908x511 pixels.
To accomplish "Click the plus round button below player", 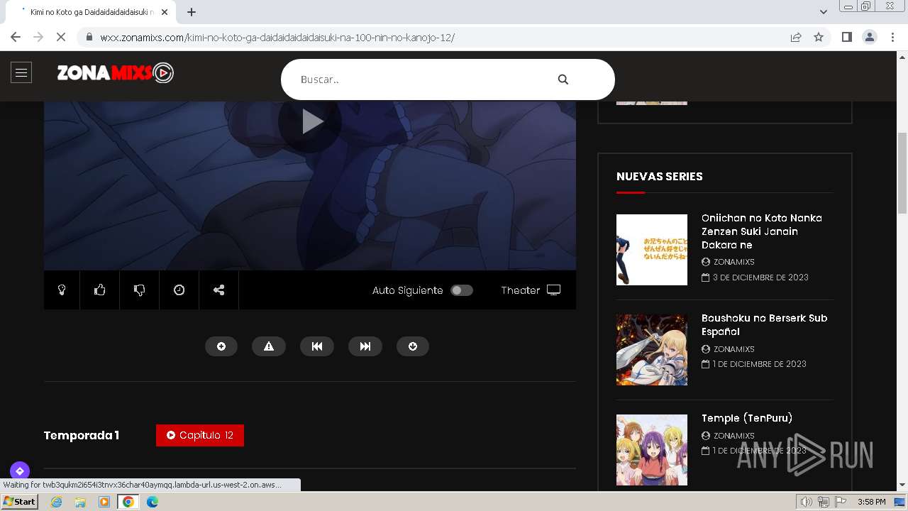I will coord(221,346).
